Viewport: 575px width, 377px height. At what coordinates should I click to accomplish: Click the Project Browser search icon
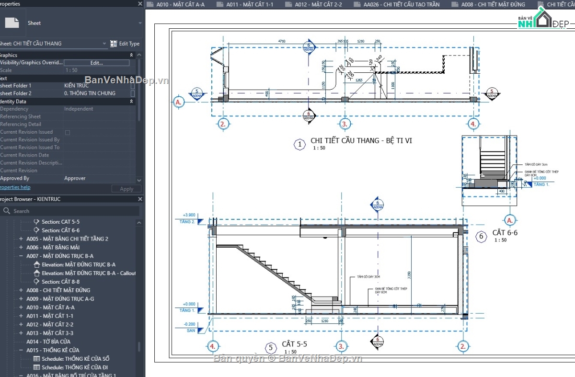(6, 210)
